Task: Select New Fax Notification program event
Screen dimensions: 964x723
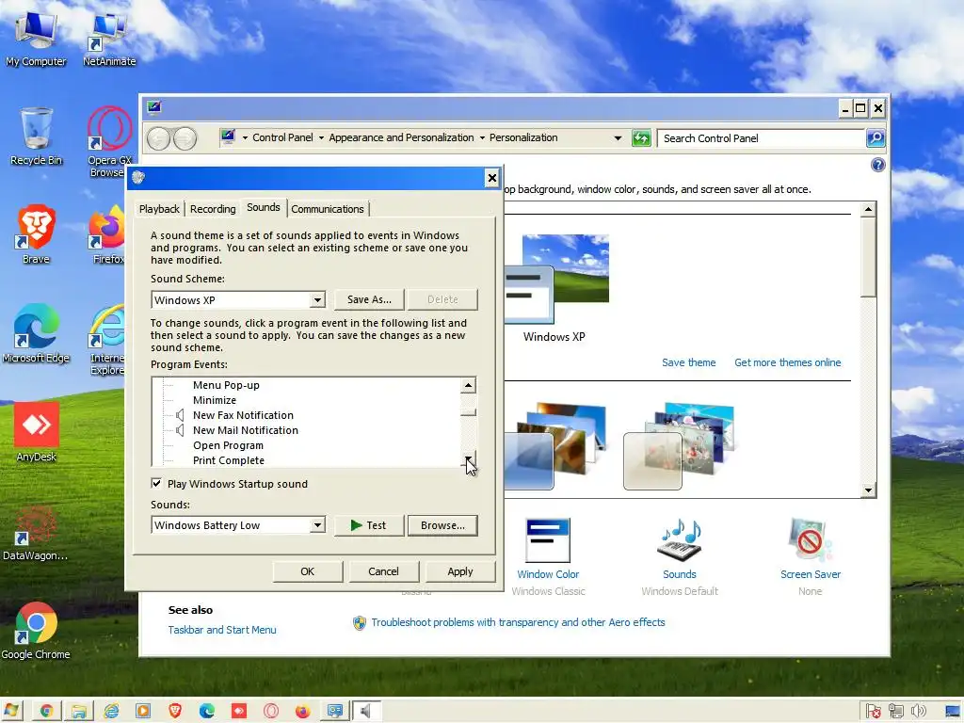Action: click(243, 415)
